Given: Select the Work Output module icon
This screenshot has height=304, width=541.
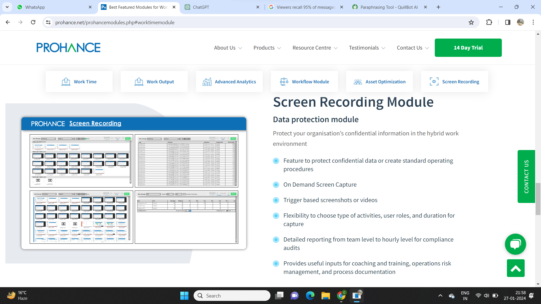Looking at the screenshot, I should pos(139,81).
